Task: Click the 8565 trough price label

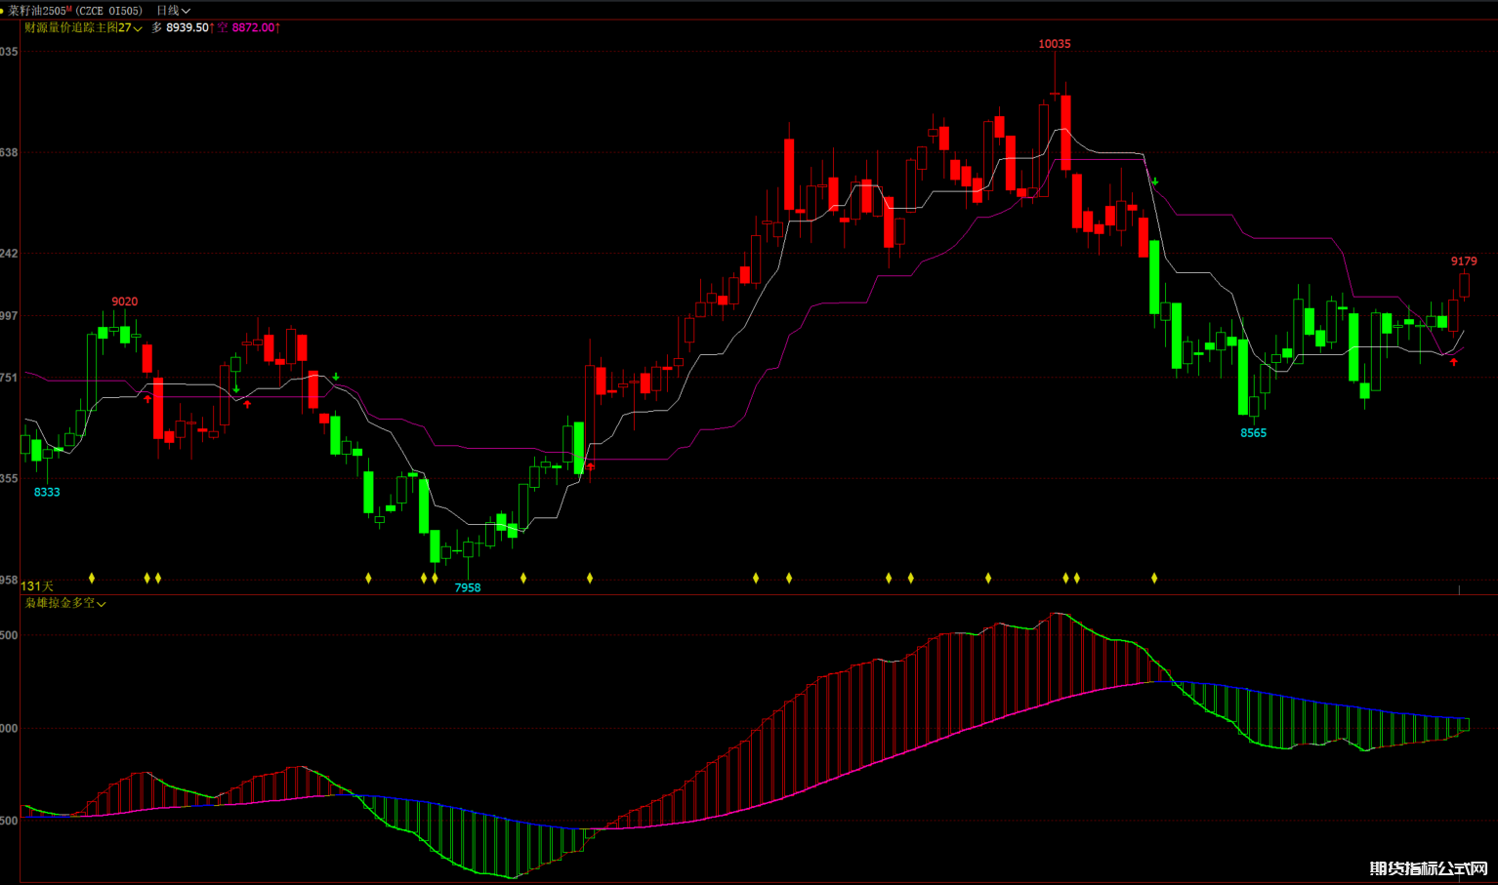Action: (1253, 433)
